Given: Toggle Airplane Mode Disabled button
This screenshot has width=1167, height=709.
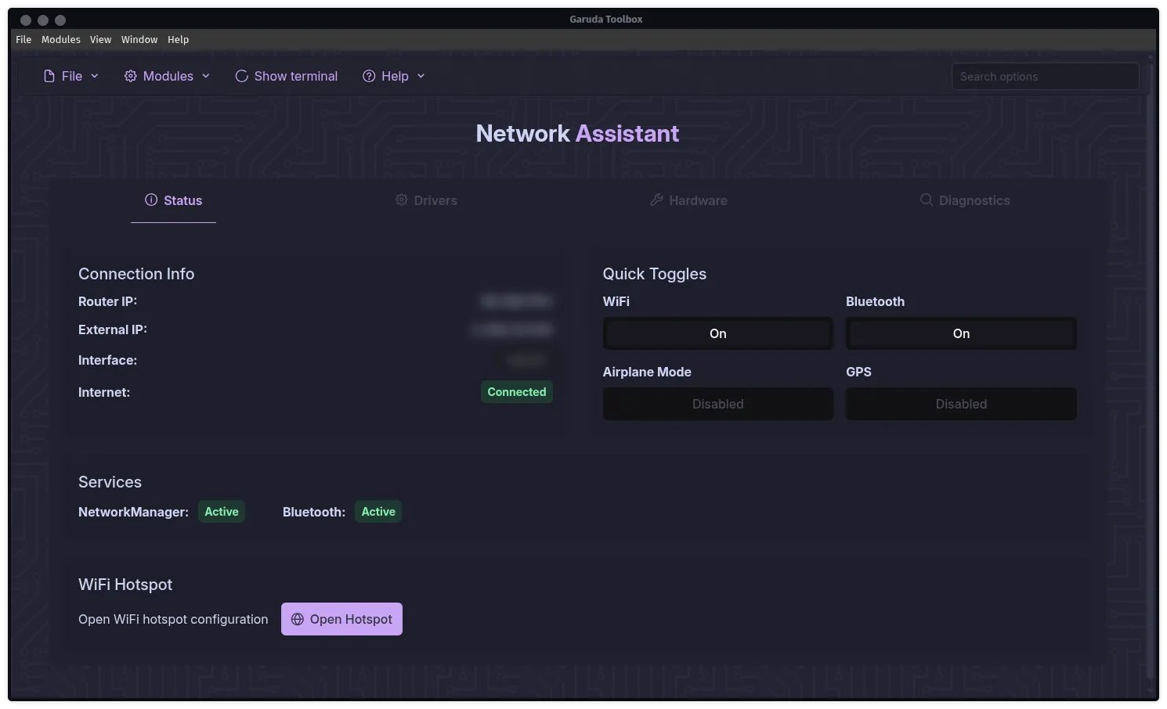Looking at the screenshot, I should pyautogui.click(x=718, y=404).
